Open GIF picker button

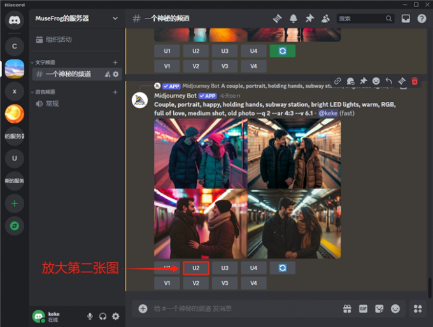(363, 309)
